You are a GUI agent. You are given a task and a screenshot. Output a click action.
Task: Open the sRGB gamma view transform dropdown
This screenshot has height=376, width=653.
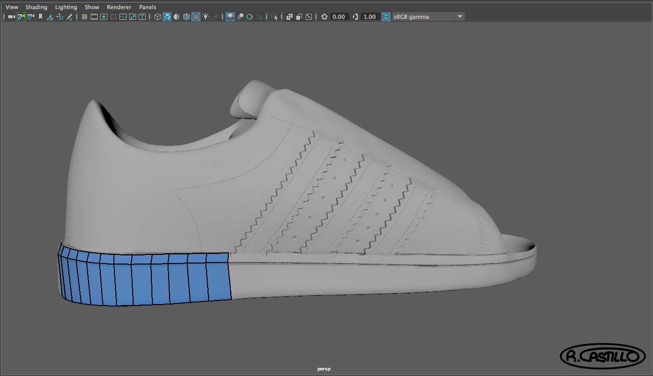coord(428,17)
